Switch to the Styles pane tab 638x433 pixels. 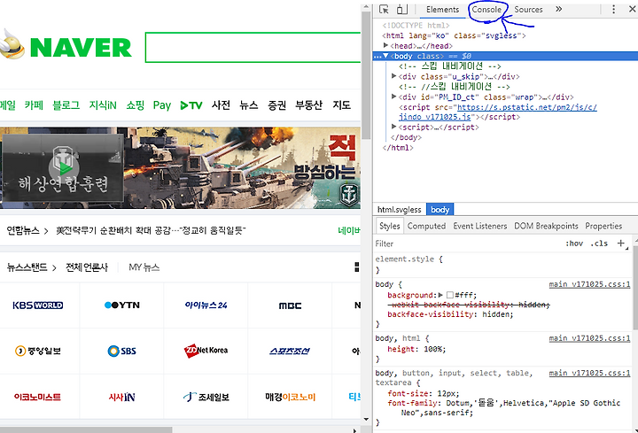[389, 226]
